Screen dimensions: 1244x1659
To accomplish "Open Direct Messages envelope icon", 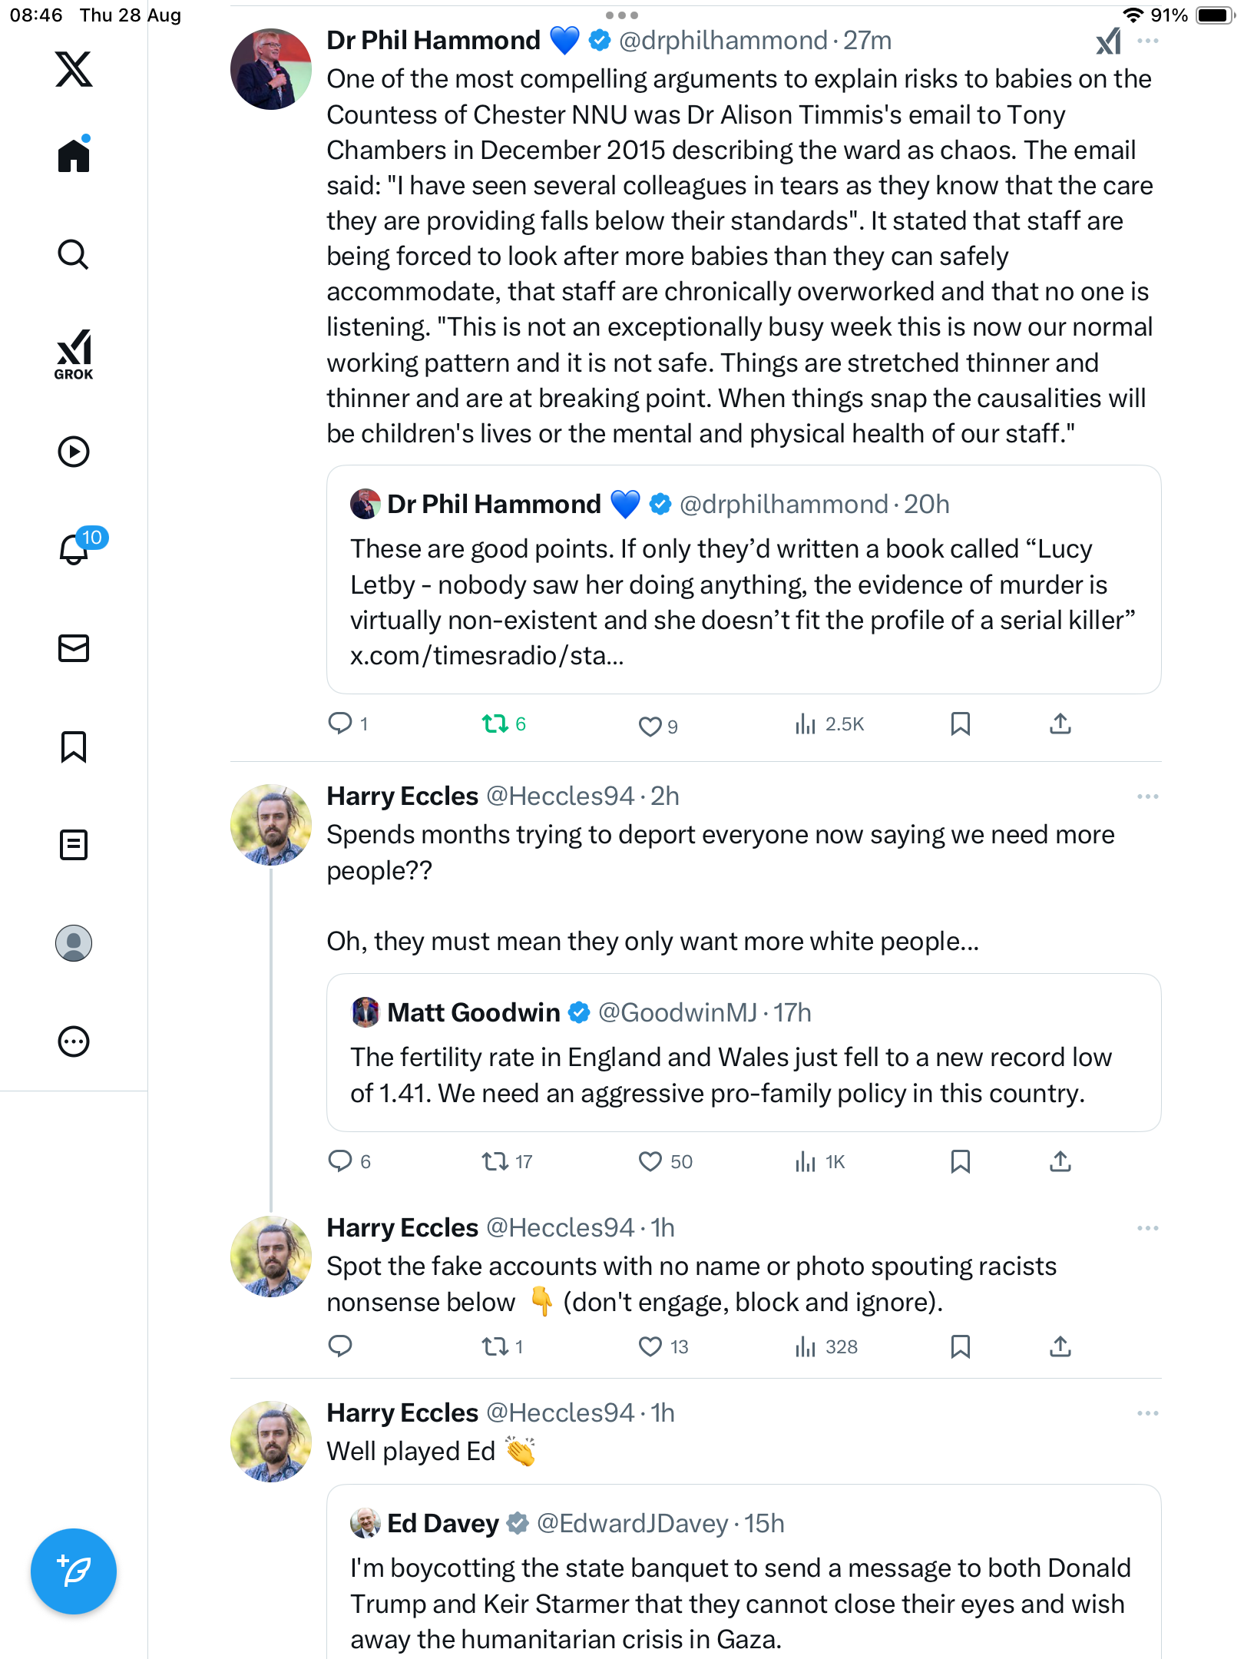I will click(x=74, y=648).
